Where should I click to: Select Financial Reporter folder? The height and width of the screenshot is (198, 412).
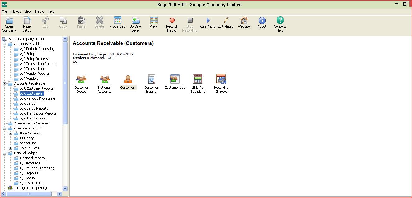(x=33, y=158)
